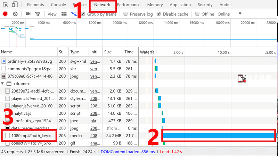Screen dimensions: 278x156
Task: Sort requests by the Size column header
Action: click(108, 52)
